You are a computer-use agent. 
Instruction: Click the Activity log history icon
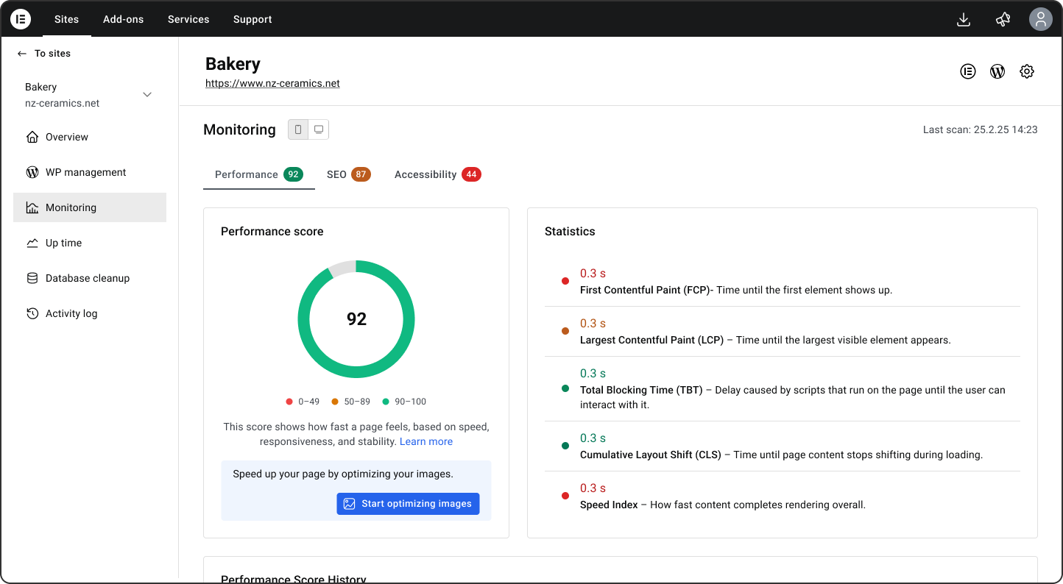pyautogui.click(x=32, y=313)
